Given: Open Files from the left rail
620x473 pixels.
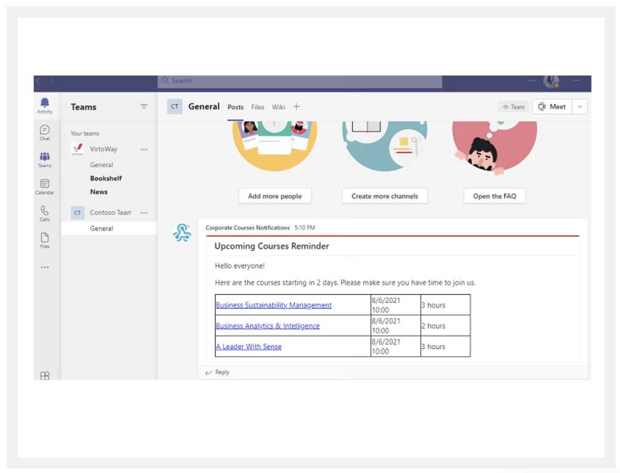Looking at the screenshot, I should 44,240.
